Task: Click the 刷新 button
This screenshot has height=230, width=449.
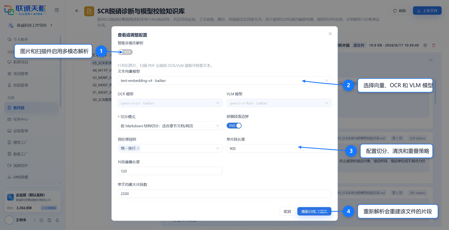Action: tap(399, 11)
